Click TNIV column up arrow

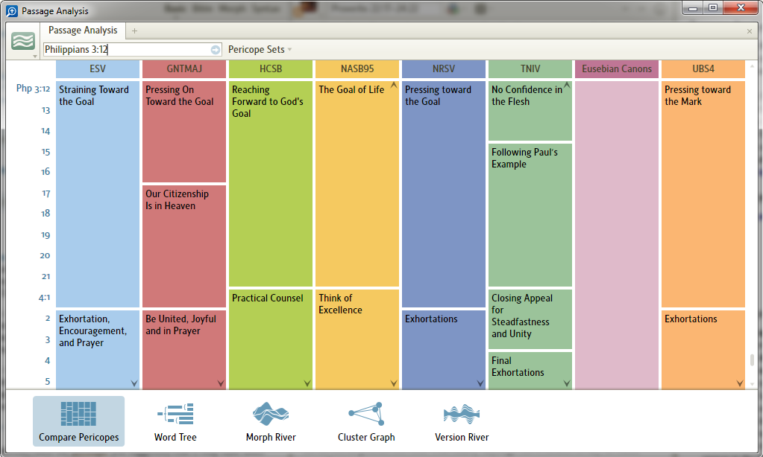click(567, 86)
